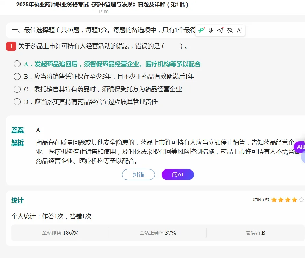
Task: Click the section heading 一、最佳选择题
Action: 104,30
